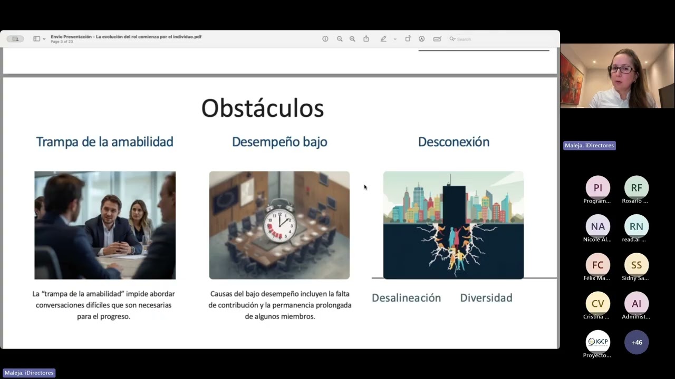Click the 'Desempeño bajo' heading

(x=279, y=142)
